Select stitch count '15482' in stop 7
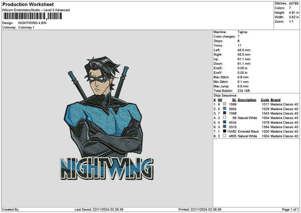Image resolution: width=301 pixels, height=213 pixels. (232, 132)
